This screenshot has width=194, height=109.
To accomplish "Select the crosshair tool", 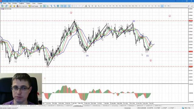I will 72,6.
